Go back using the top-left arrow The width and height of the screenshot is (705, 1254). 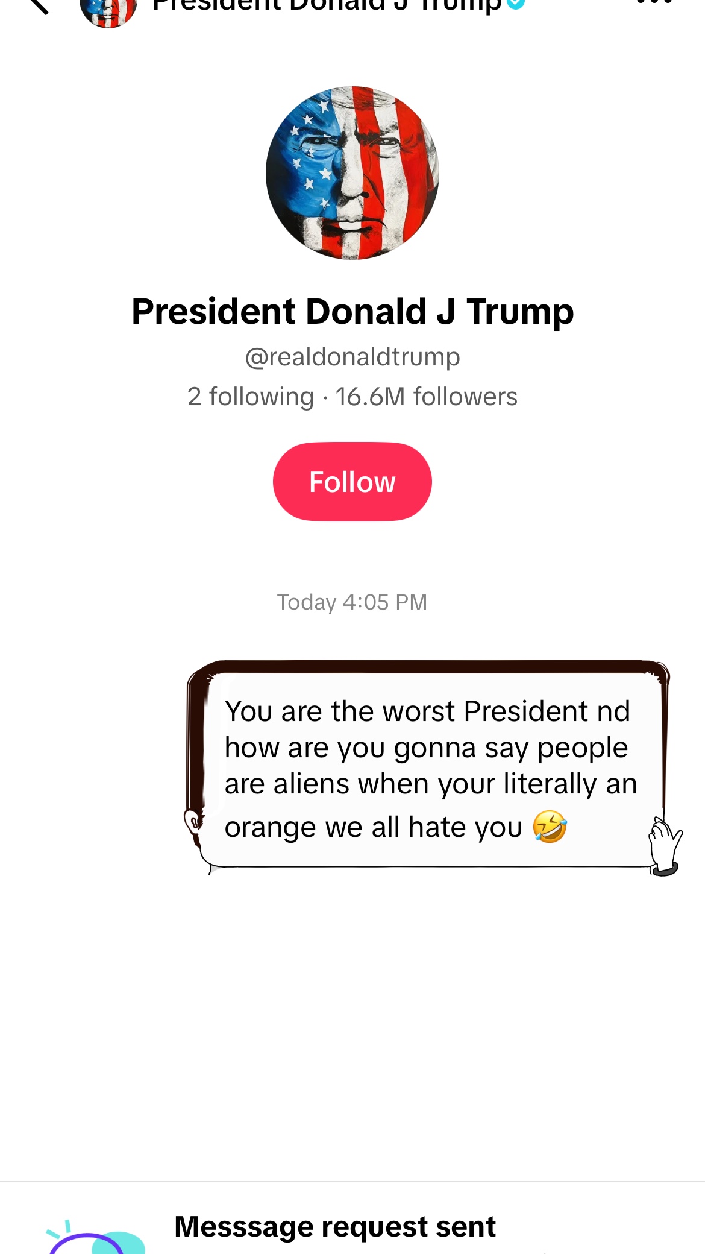click(x=37, y=5)
